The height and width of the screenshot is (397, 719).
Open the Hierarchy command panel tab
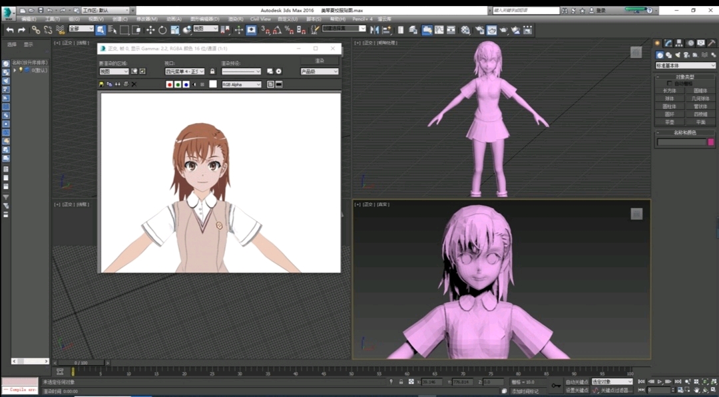(679, 43)
